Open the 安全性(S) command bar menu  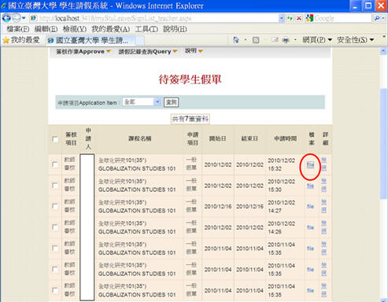point(355,40)
